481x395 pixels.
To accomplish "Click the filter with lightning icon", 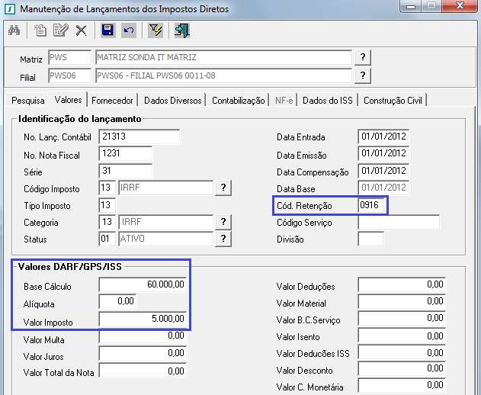I will pos(156,31).
